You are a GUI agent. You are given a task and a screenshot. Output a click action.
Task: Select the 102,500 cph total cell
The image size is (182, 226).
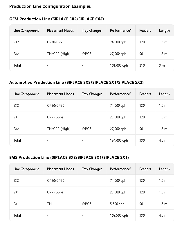119,216
